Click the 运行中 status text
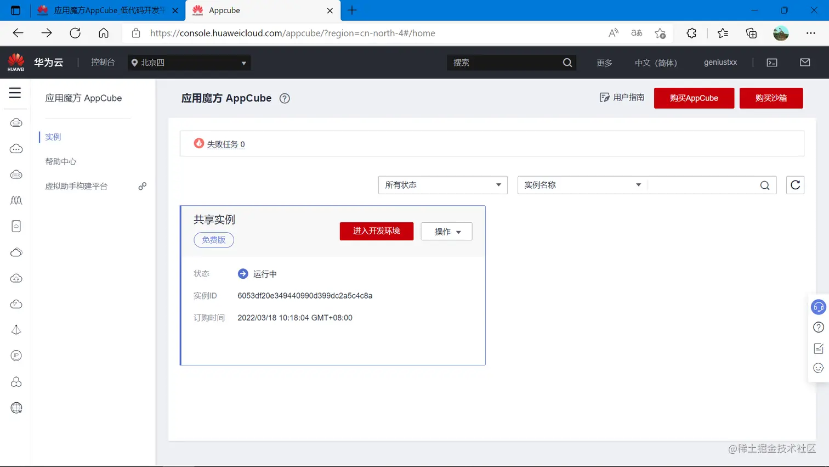The height and width of the screenshot is (467, 829). (265, 274)
